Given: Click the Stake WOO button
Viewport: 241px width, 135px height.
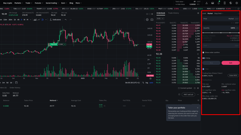Looking at the screenshot, I should (233, 75).
